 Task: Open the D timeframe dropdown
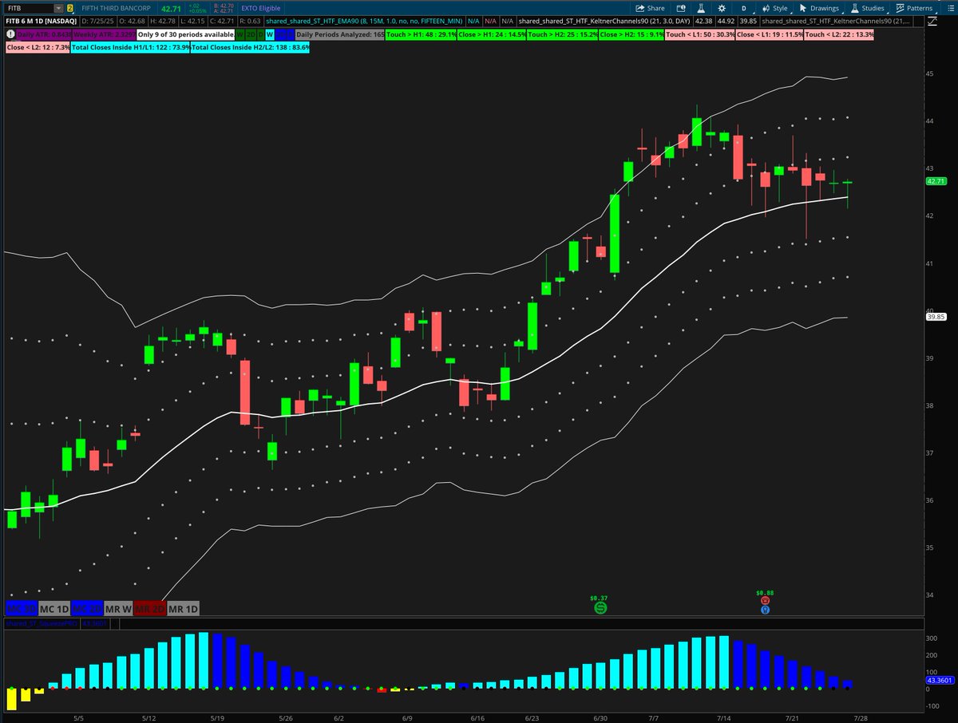click(745, 8)
